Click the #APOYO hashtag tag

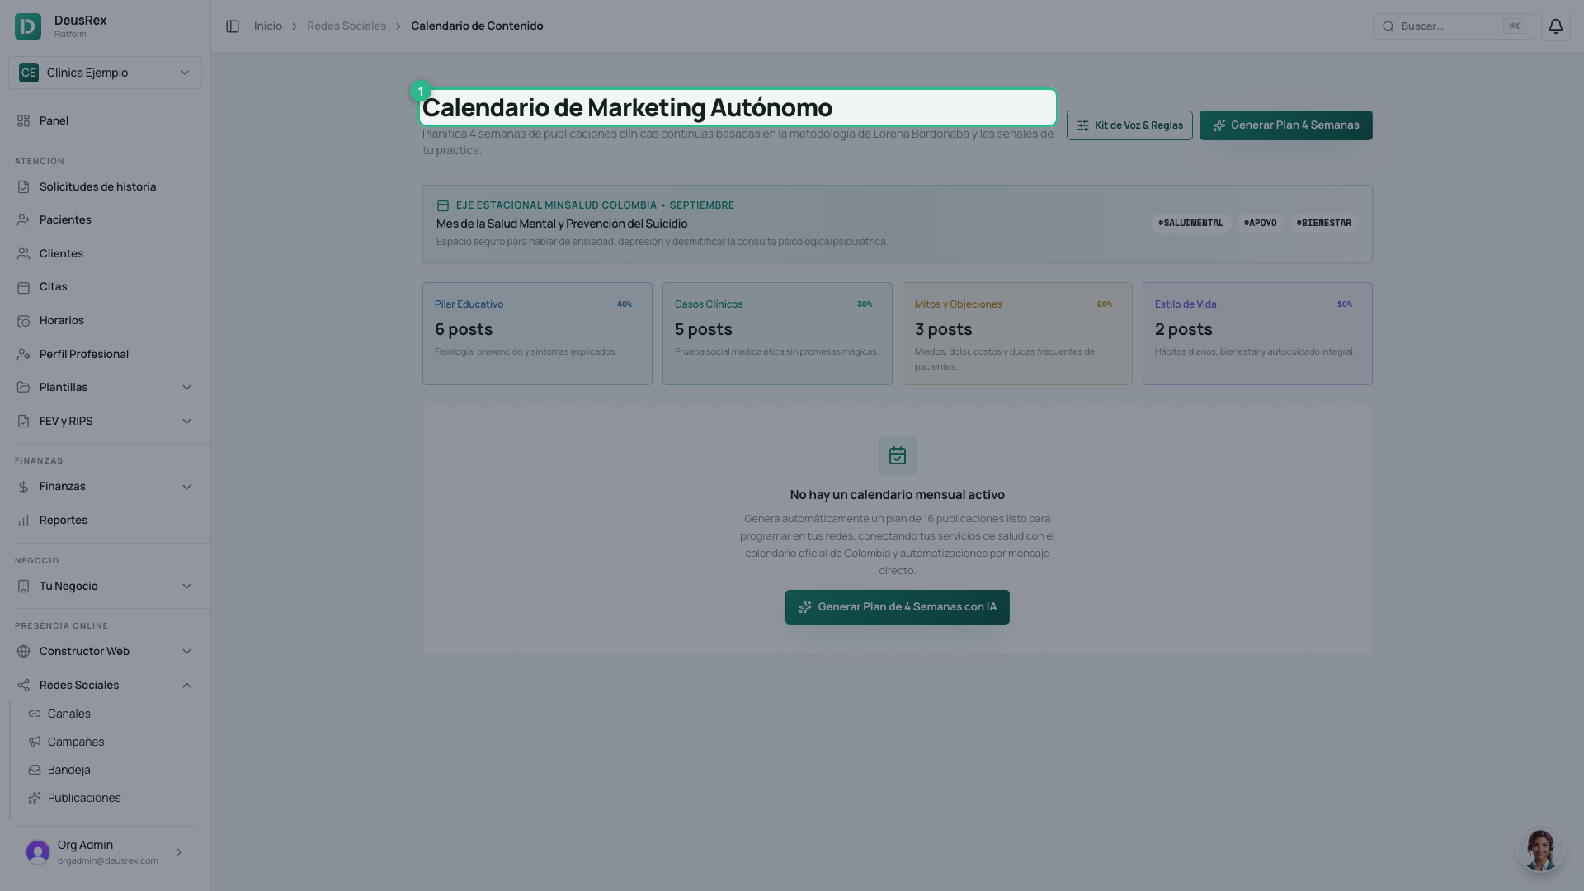(x=1260, y=224)
